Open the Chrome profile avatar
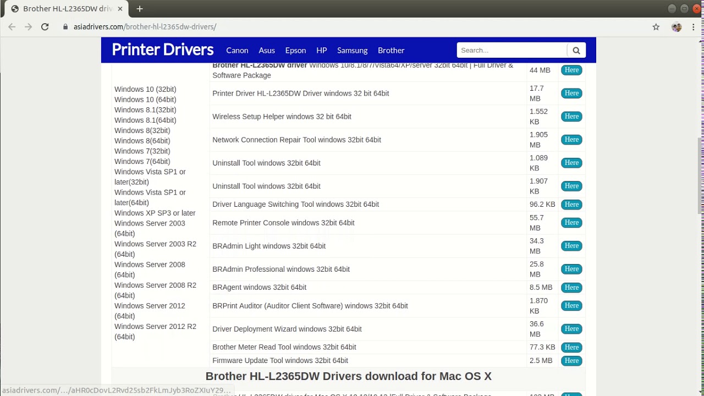Image resolution: width=704 pixels, height=396 pixels. (x=676, y=26)
